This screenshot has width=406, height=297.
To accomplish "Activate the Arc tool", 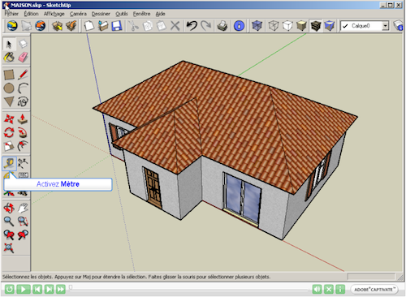I will [23, 88].
